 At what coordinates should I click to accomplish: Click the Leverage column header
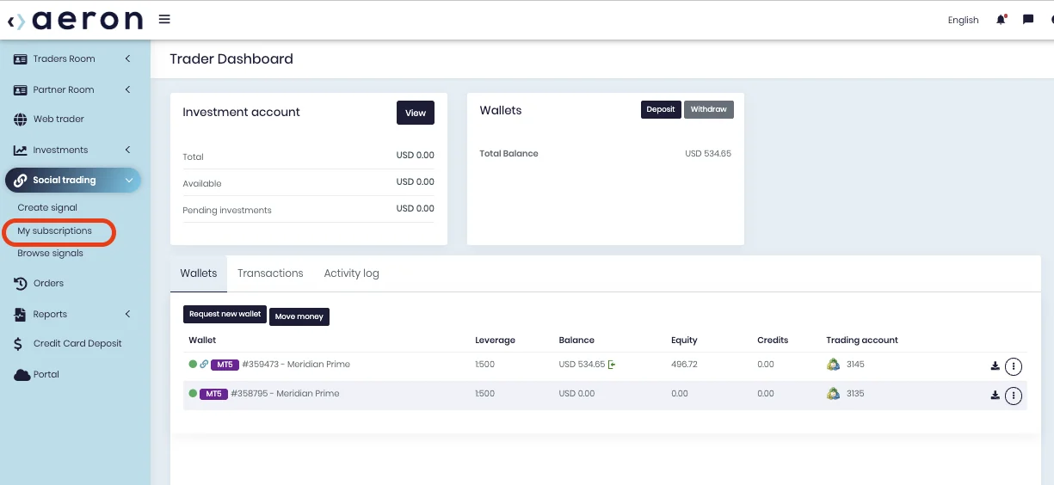(495, 341)
